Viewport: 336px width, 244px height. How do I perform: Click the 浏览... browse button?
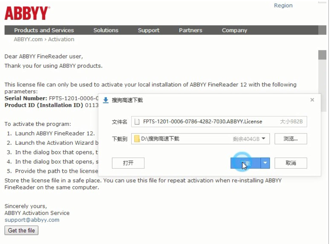click(x=291, y=139)
